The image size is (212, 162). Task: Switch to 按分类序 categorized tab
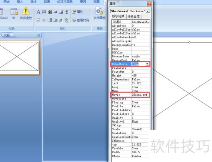click(134, 17)
